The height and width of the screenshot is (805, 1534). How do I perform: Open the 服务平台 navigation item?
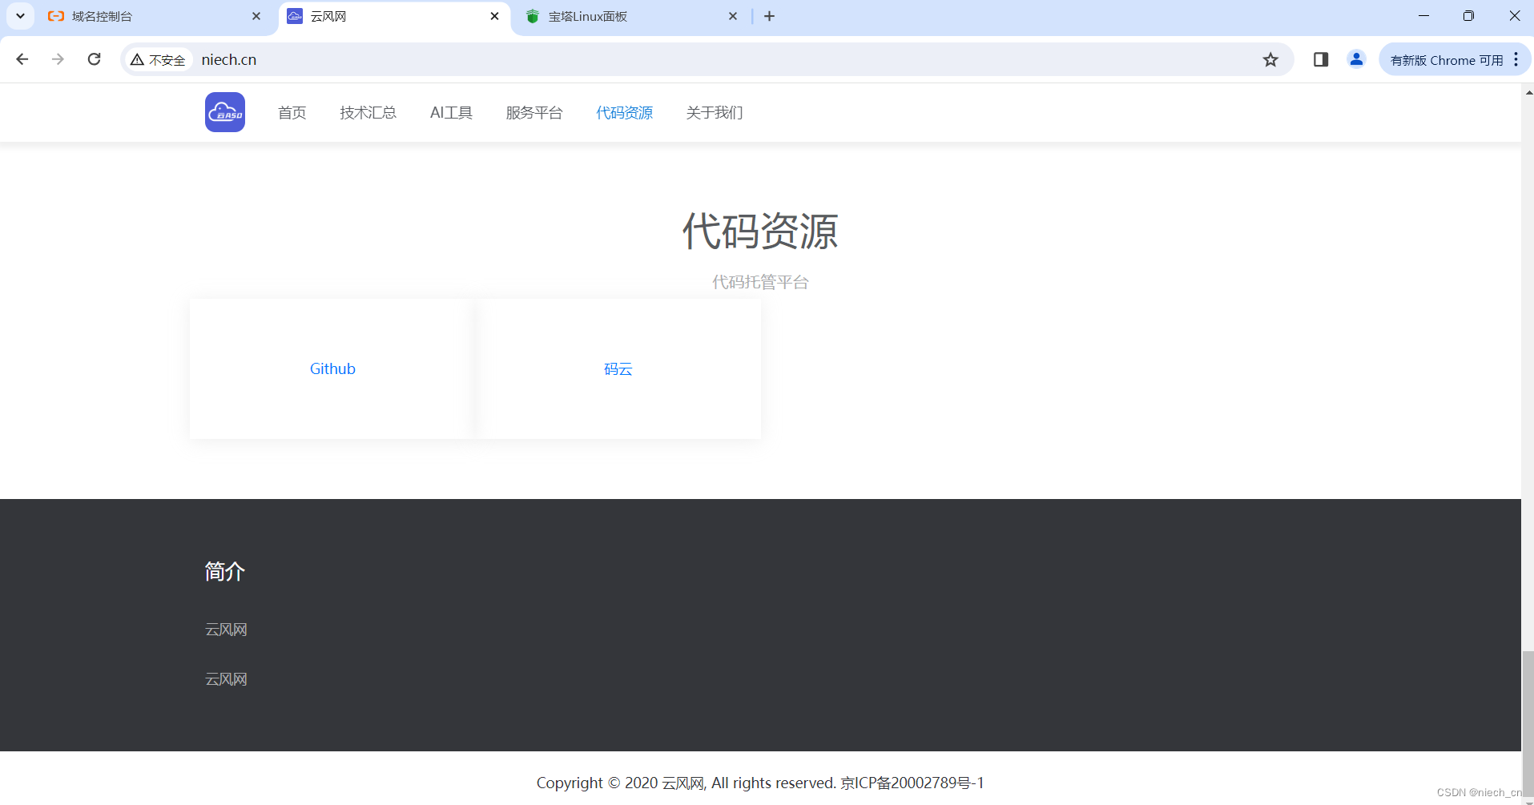coord(534,113)
